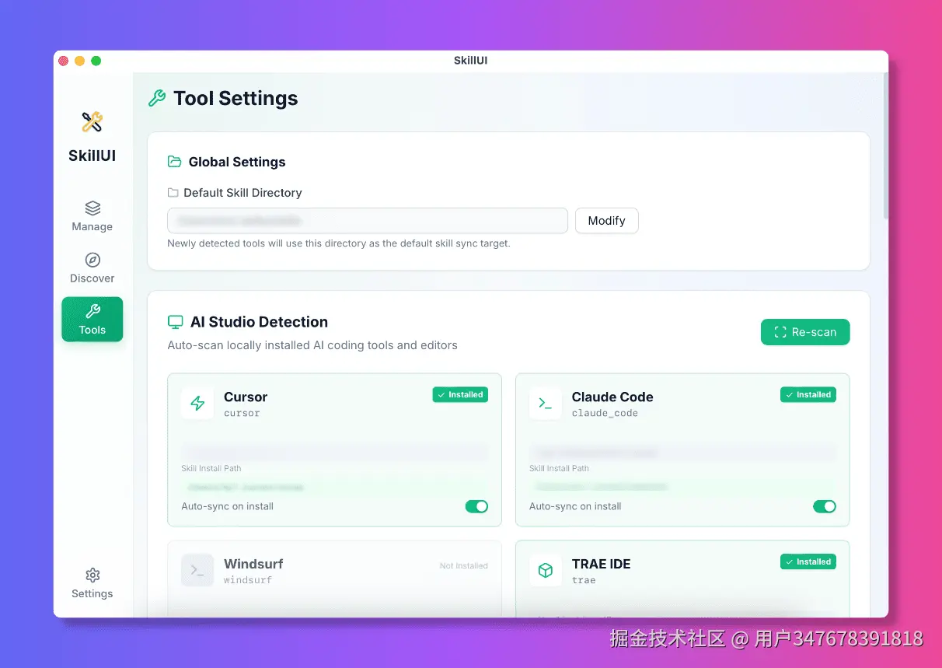Viewport: 942px width, 668px height.
Task: Click the AI Studio Detection heading
Action: point(259,322)
